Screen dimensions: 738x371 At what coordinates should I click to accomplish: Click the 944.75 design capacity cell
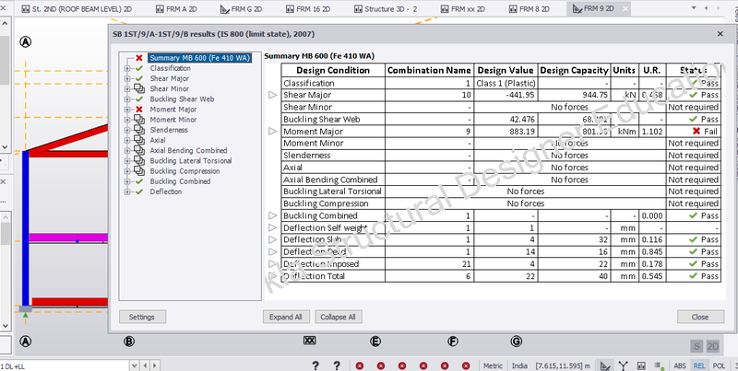(574, 96)
